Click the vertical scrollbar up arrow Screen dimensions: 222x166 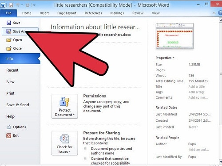(221, 20)
